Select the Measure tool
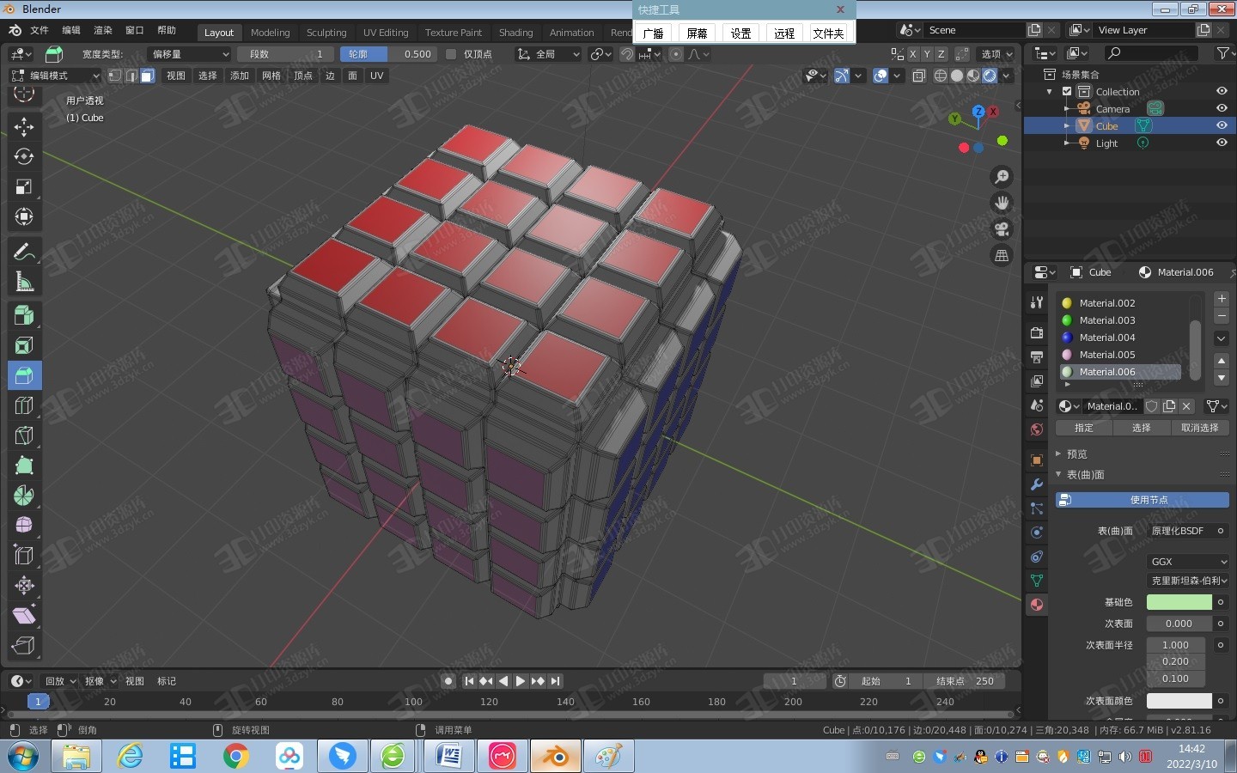 point(24,282)
